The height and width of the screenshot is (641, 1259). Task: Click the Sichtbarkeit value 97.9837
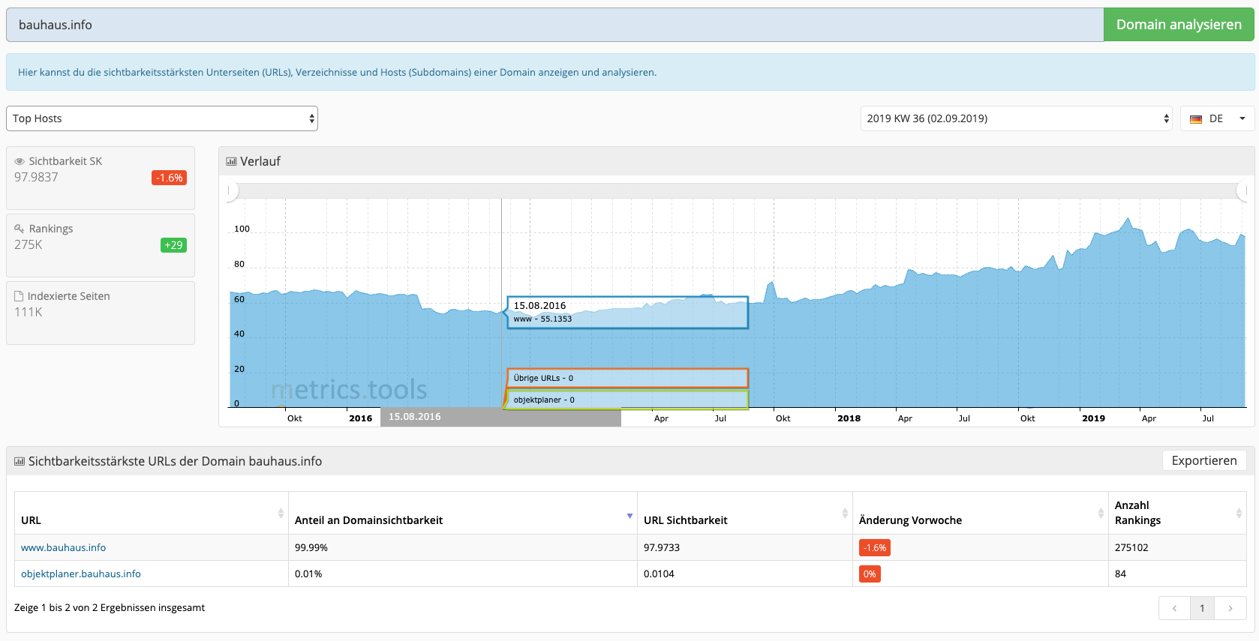click(36, 177)
